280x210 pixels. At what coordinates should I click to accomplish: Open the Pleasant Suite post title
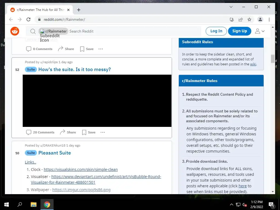click(54, 153)
